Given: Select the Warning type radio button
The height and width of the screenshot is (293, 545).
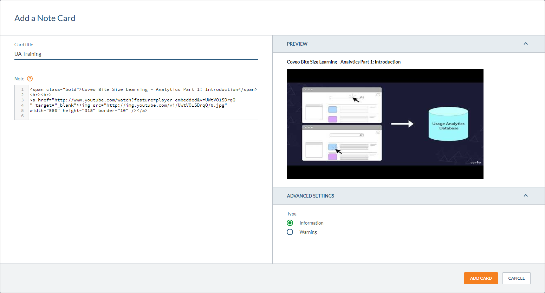Looking at the screenshot, I should pos(290,232).
